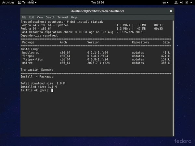Click Activities in the top bar

pos(8,2)
